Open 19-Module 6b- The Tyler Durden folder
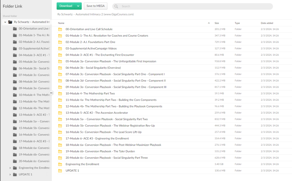This screenshot has width=292, height=181. click(100, 151)
